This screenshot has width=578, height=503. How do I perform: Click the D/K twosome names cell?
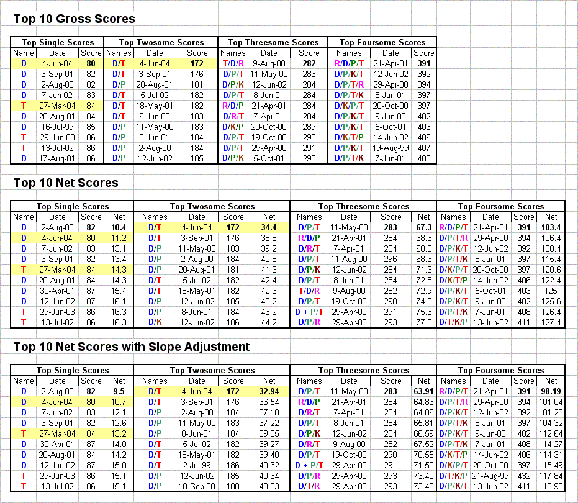click(155, 322)
